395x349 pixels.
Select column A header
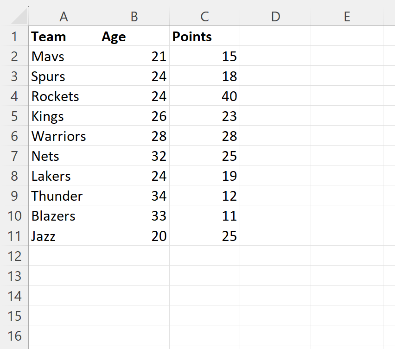coord(64,17)
